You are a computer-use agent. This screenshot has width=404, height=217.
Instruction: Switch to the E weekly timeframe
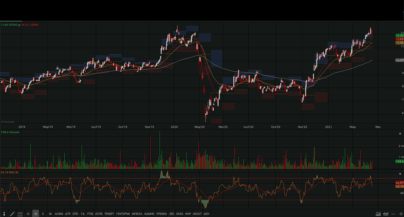click(43, 214)
